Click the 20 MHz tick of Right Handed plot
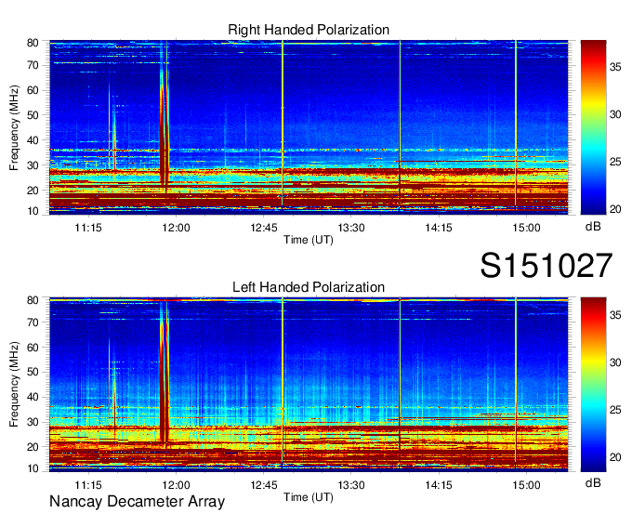 pos(33,191)
